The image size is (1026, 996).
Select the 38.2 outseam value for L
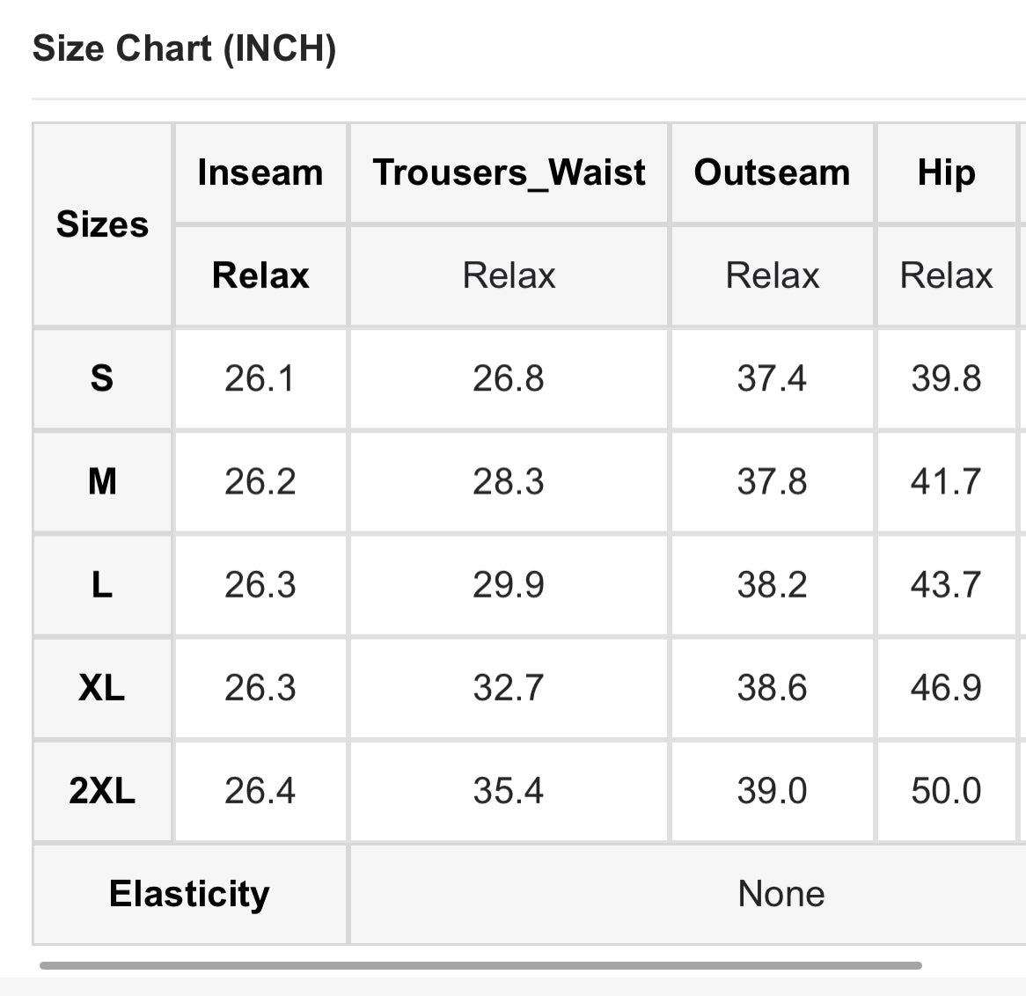coord(772,584)
